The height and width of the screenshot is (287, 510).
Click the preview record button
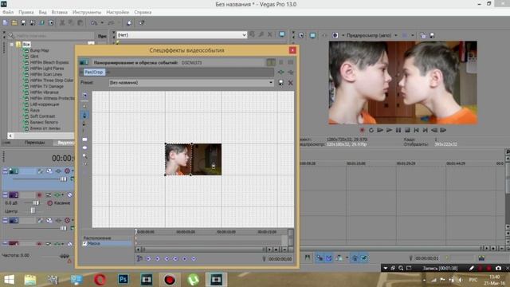click(x=362, y=130)
